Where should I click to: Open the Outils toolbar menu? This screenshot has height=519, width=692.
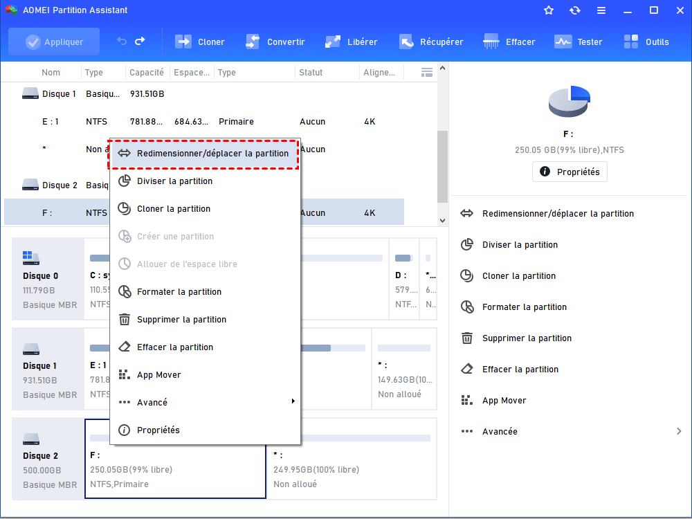646,42
